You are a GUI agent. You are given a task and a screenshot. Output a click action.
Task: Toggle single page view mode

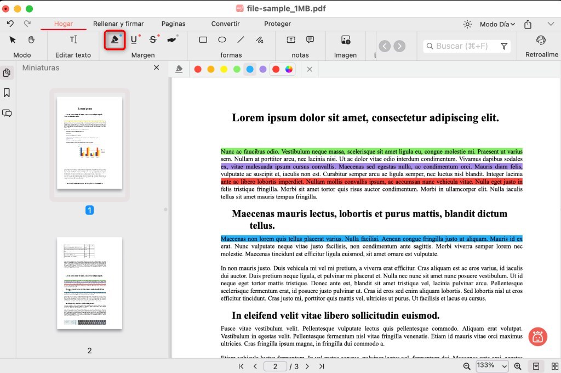coord(535,366)
